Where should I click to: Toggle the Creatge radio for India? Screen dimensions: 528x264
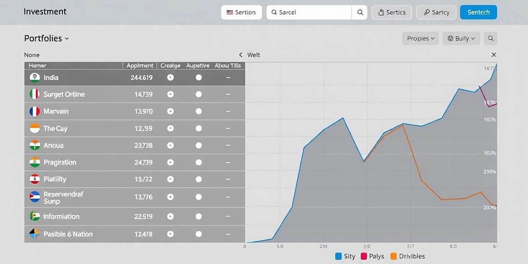[x=170, y=77]
